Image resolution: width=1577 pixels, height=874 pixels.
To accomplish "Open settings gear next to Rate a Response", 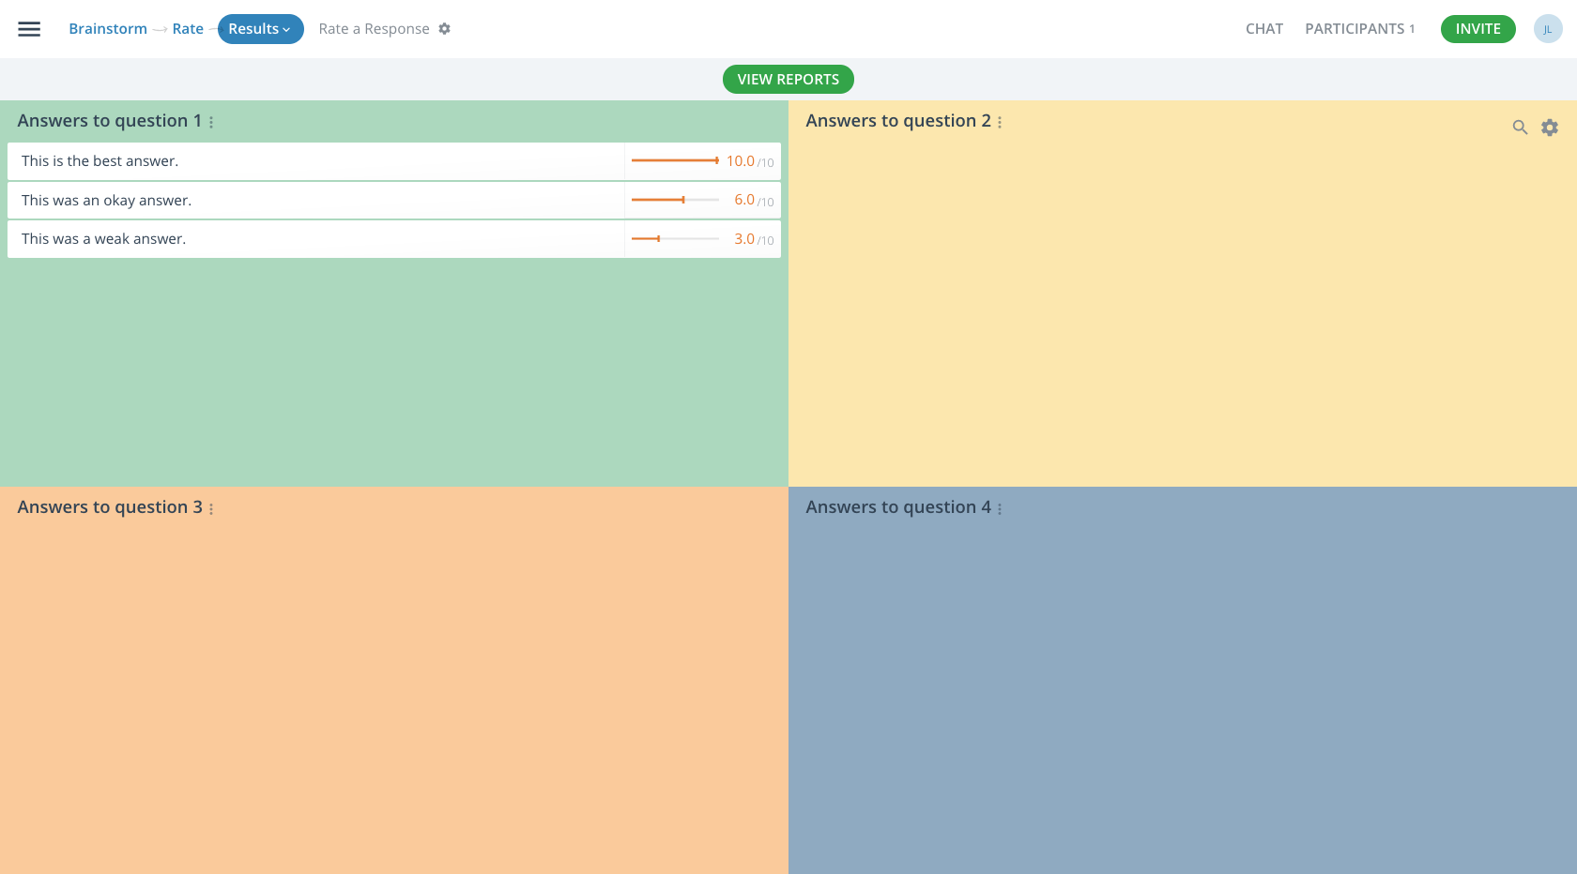I will coord(444,29).
